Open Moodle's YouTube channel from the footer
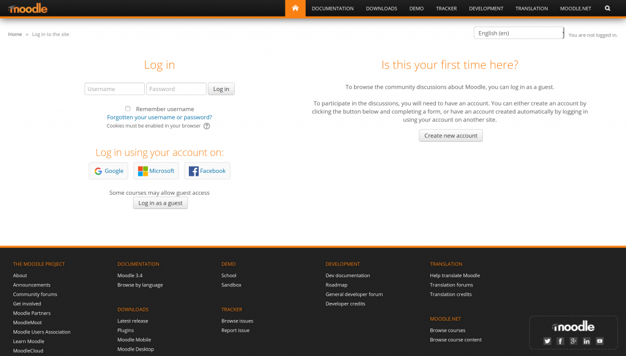 (600, 341)
